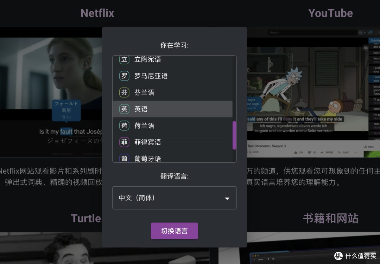Click the 切换语言 button

pos(174,231)
